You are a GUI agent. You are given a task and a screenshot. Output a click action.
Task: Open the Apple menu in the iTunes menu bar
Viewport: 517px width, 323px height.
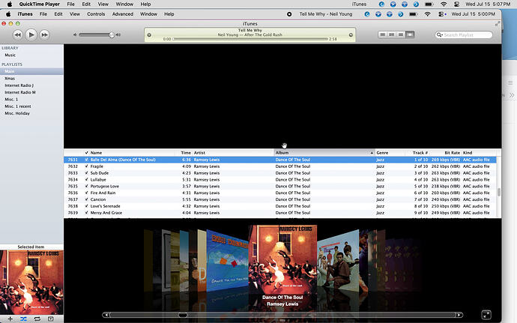[8, 14]
